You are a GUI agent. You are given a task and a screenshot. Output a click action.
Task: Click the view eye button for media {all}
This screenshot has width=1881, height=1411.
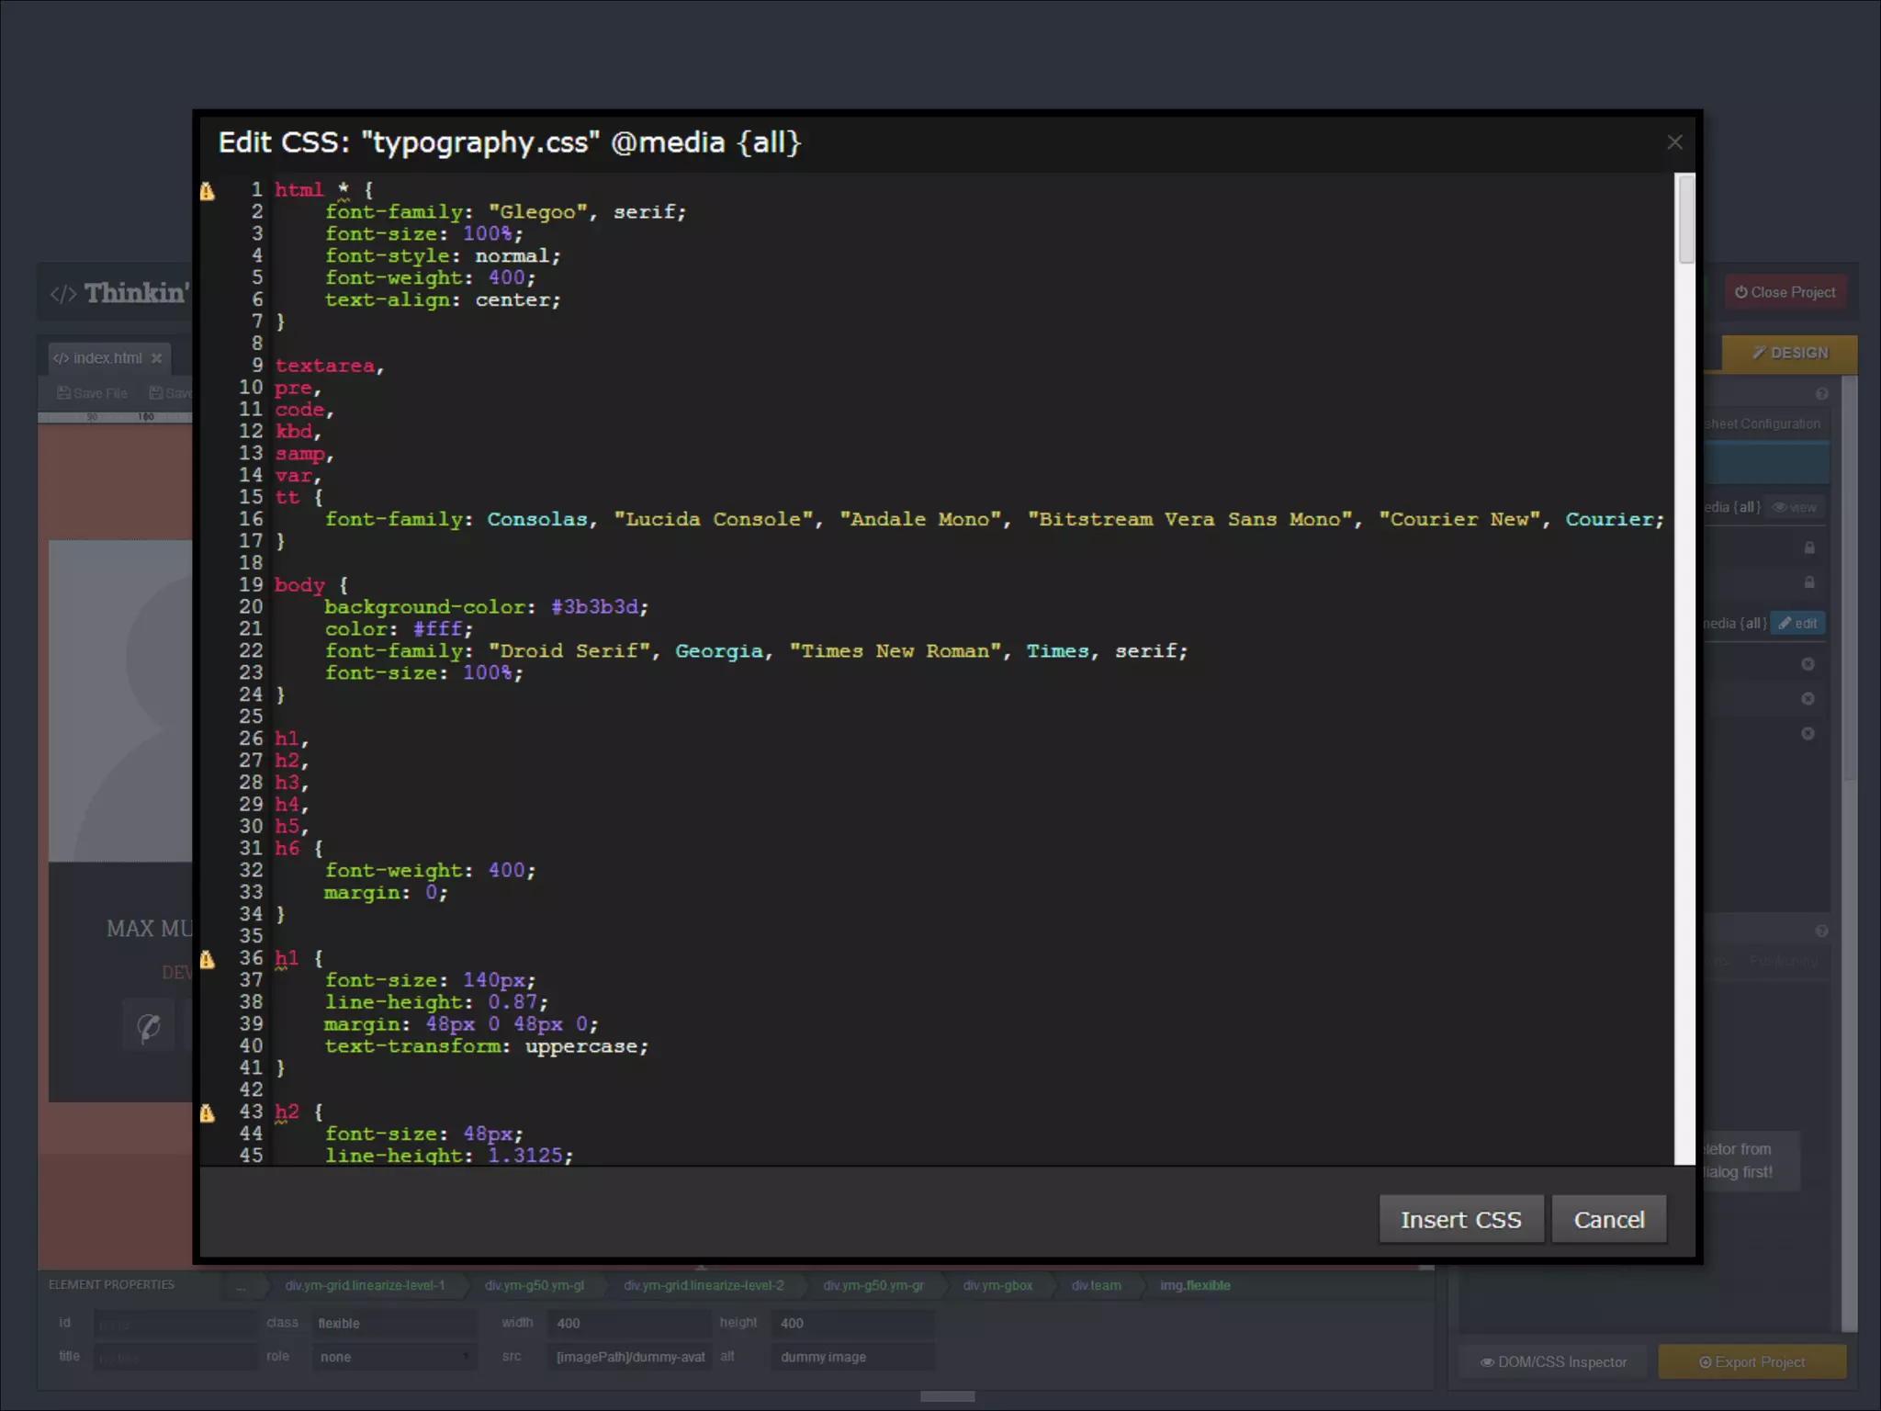coord(1794,507)
